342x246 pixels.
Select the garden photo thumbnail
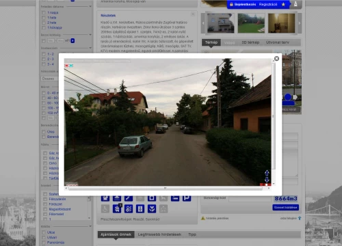(x=251, y=23)
